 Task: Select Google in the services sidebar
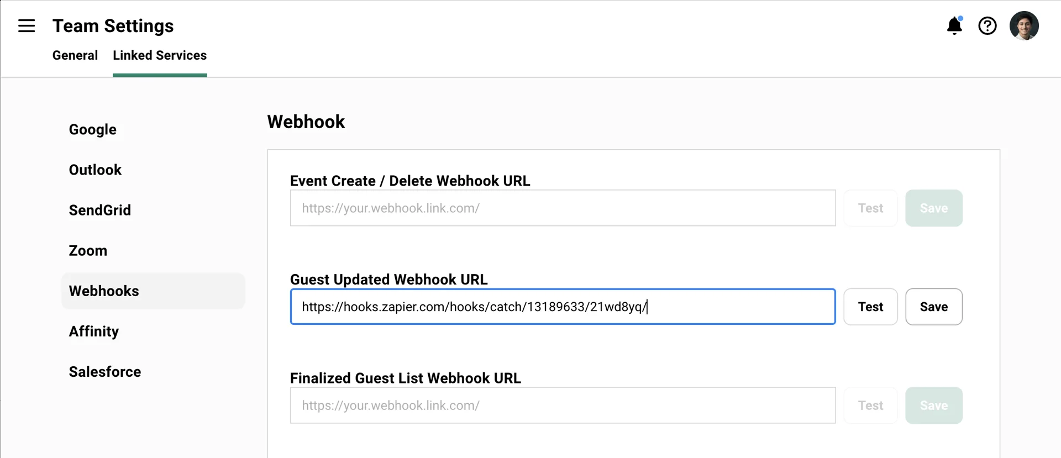click(92, 129)
